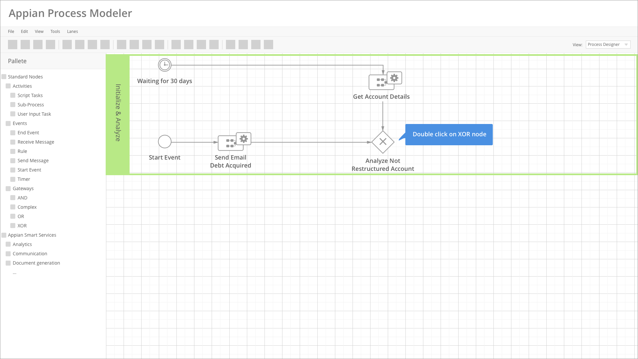Click the Start Event circle node
This screenshot has height=359, width=638.
164,141
